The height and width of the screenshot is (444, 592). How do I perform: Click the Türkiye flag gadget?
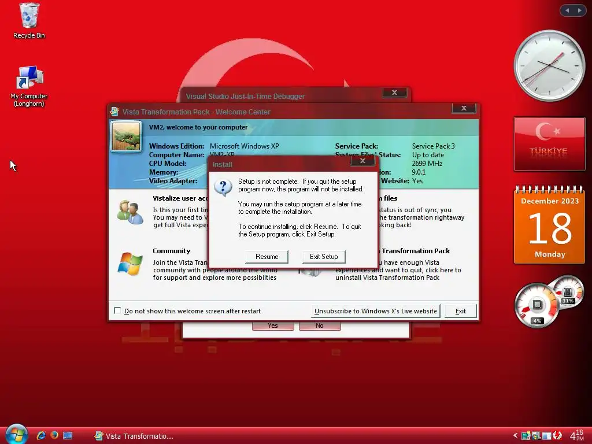(549, 144)
